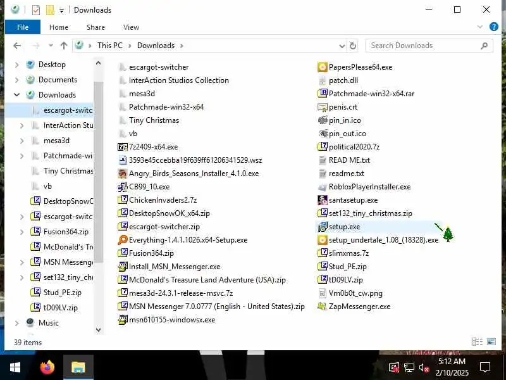The height and width of the screenshot is (380, 506).
Task: Click navigation pane scroll up arrow
Action: [99, 63]
